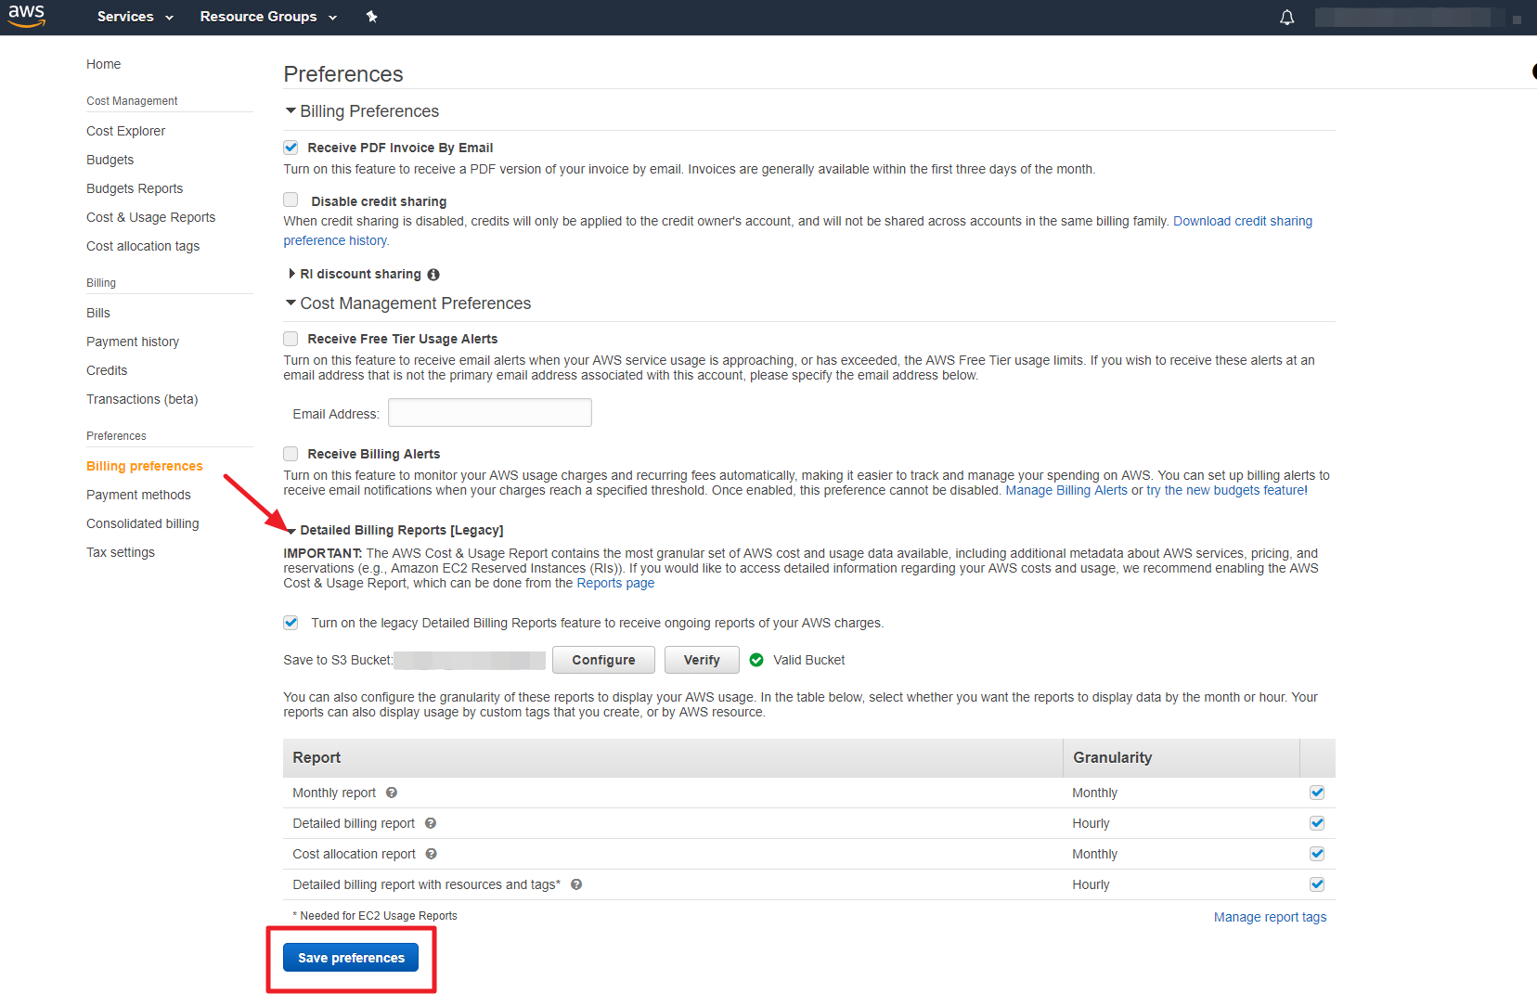Screen dimensions: 1537x1006
Task: Open Cost Explorer from the sidebar
Action: (125, 131)
